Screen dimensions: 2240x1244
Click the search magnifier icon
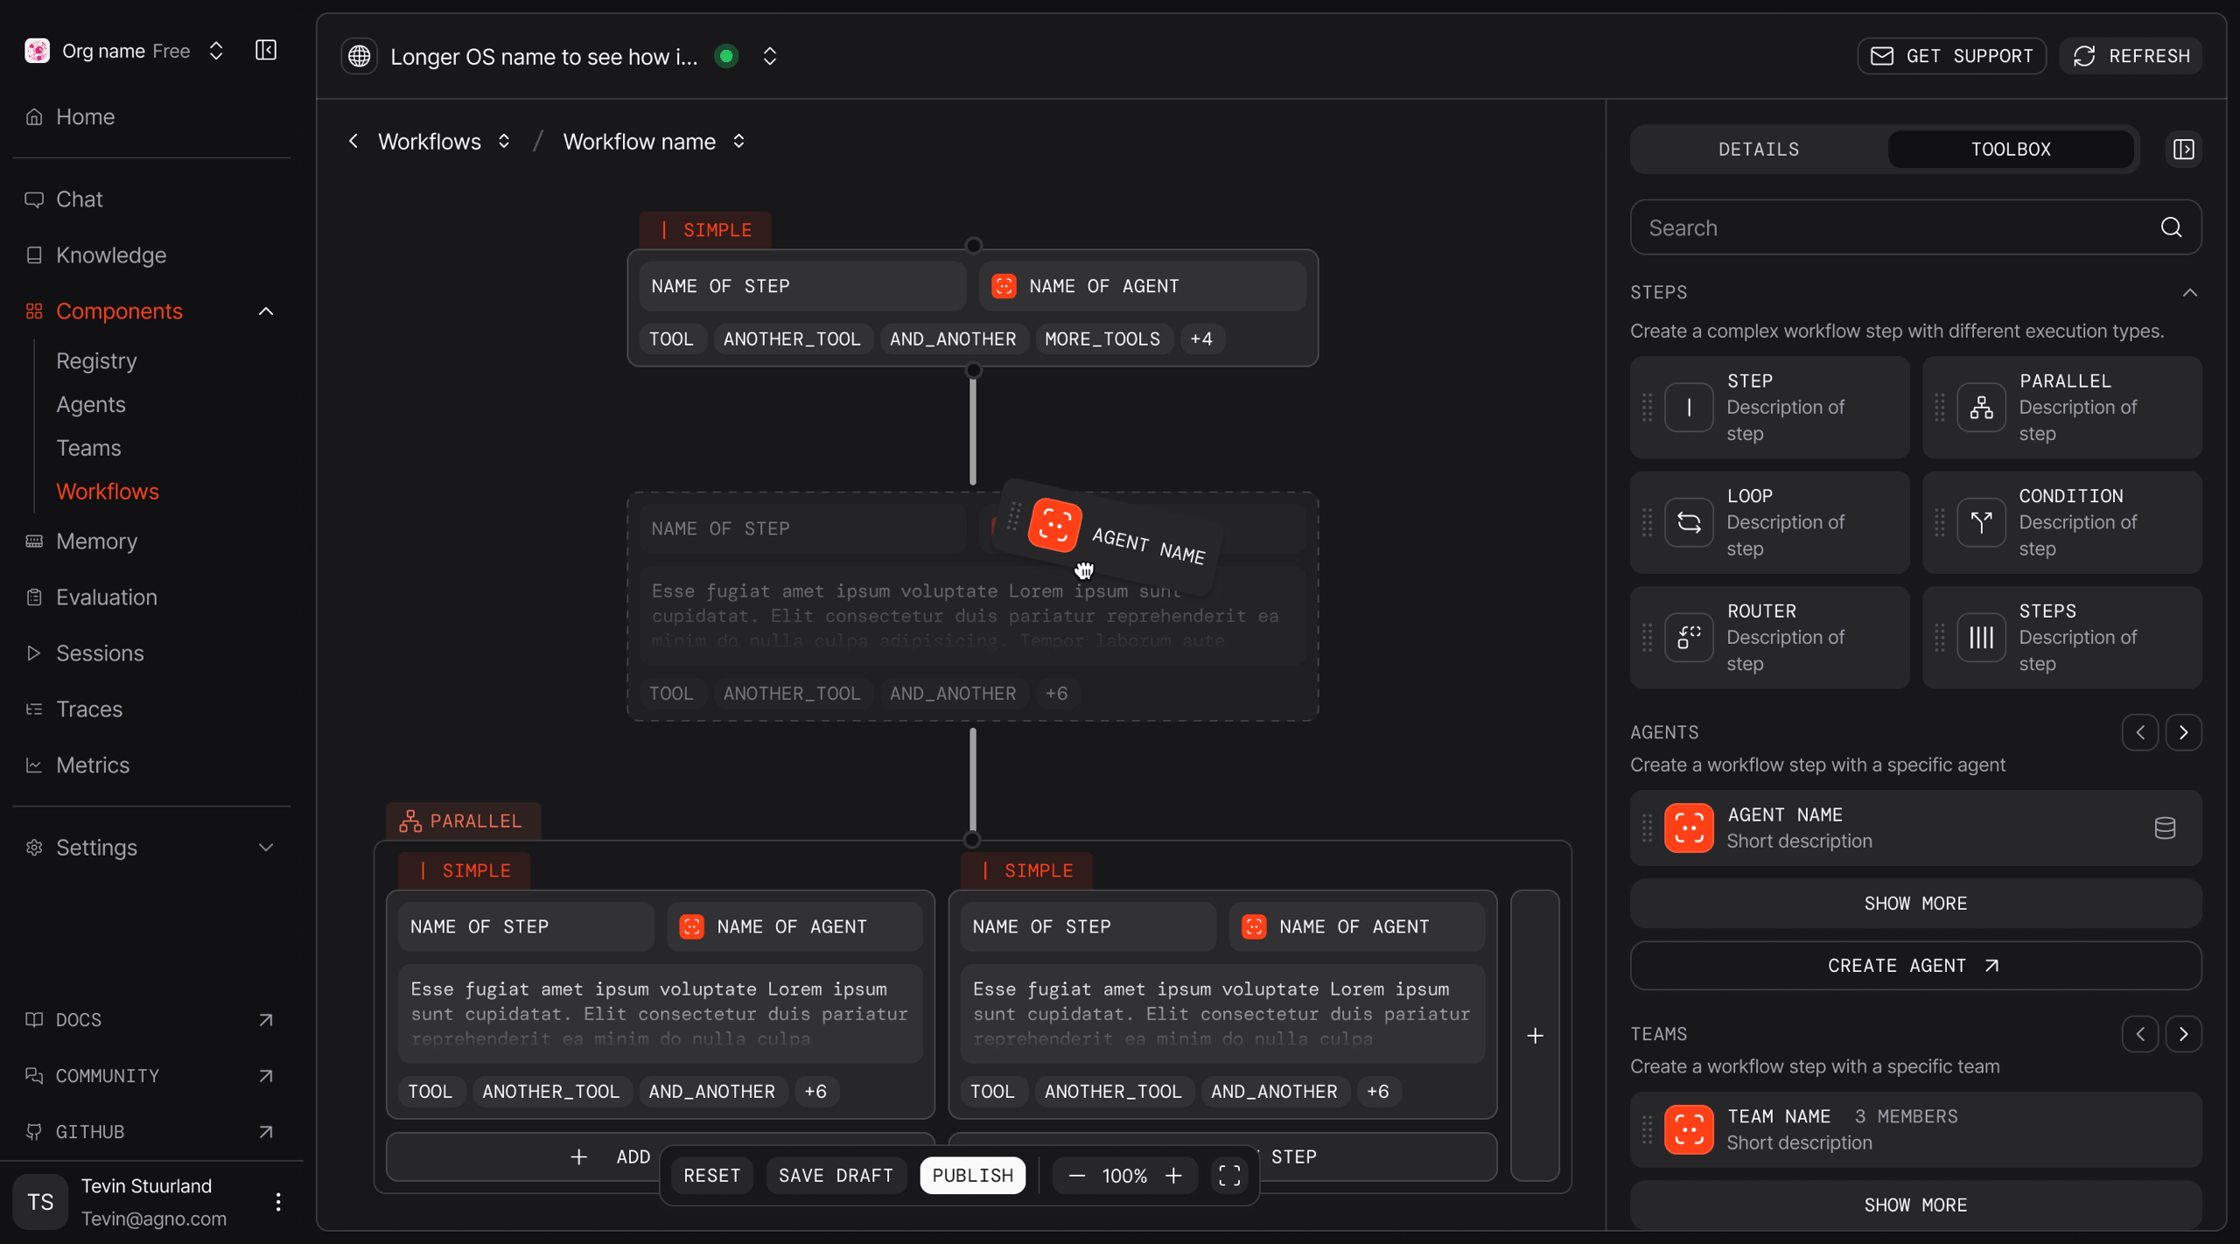tap(2171, 227)
